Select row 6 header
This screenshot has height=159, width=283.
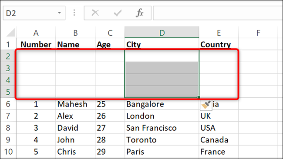pos(8,104)
